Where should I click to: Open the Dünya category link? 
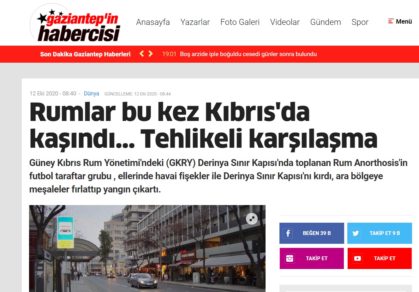(92, 94)
